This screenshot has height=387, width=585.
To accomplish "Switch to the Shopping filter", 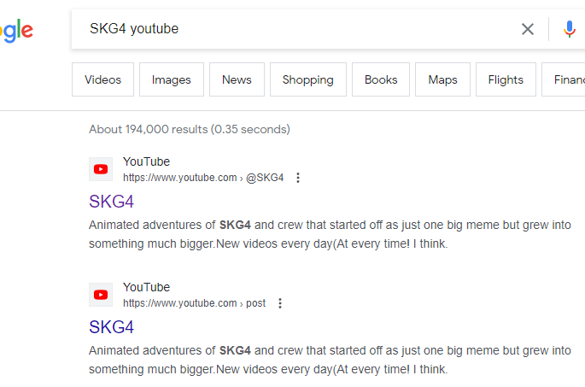I will tap(308, 79).
